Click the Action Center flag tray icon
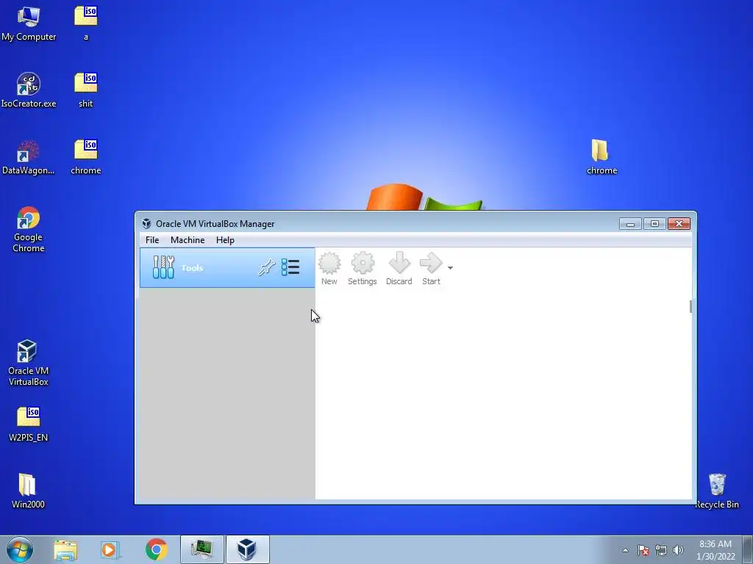Viewport: 753px width, 564px height. (x=643, y=550)
